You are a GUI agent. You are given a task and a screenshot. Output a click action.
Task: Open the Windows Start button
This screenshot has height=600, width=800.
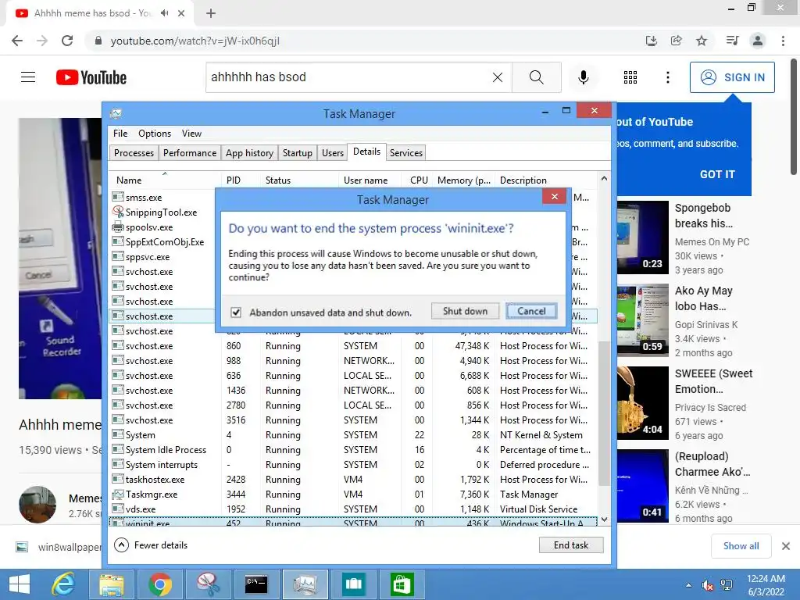[20, 584]
